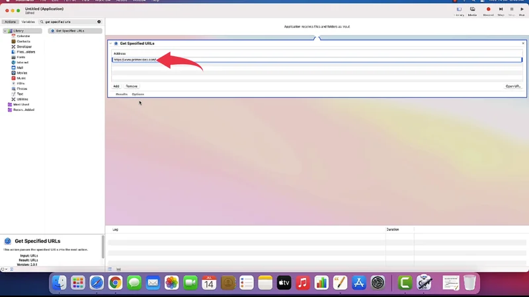
Task: Select the Most Used smart folder
Action: (20, 104)
